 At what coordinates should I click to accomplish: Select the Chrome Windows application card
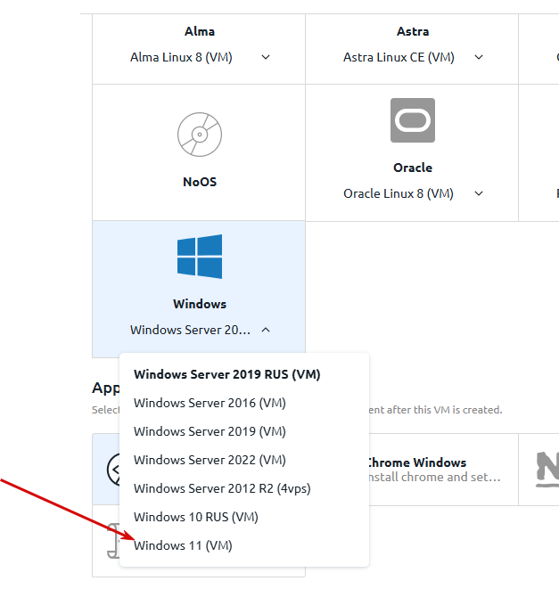pyautogui.click(x=443, y=470)
